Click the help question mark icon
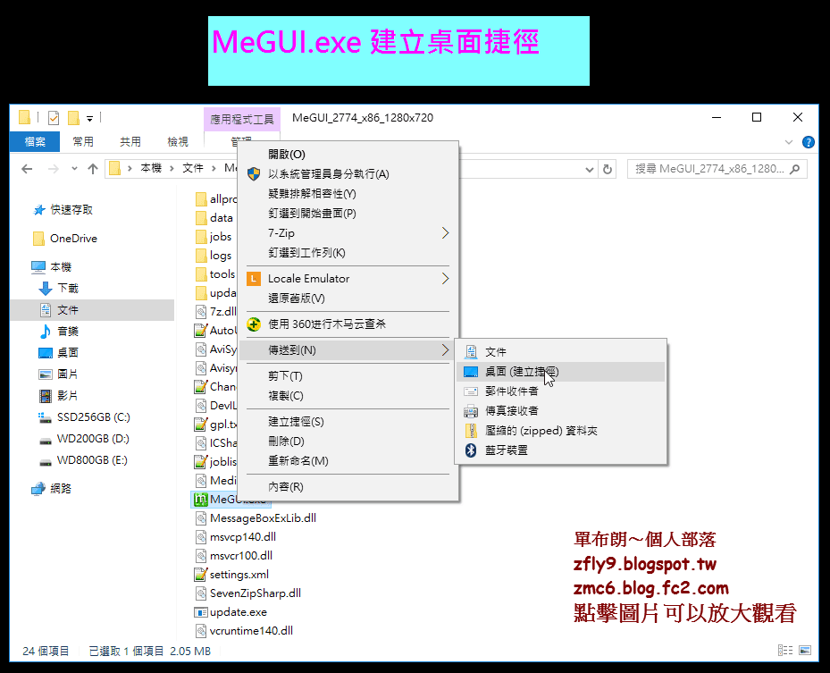Image resolution: width=830 pixels, height=673 pixels. click(809, 142)
